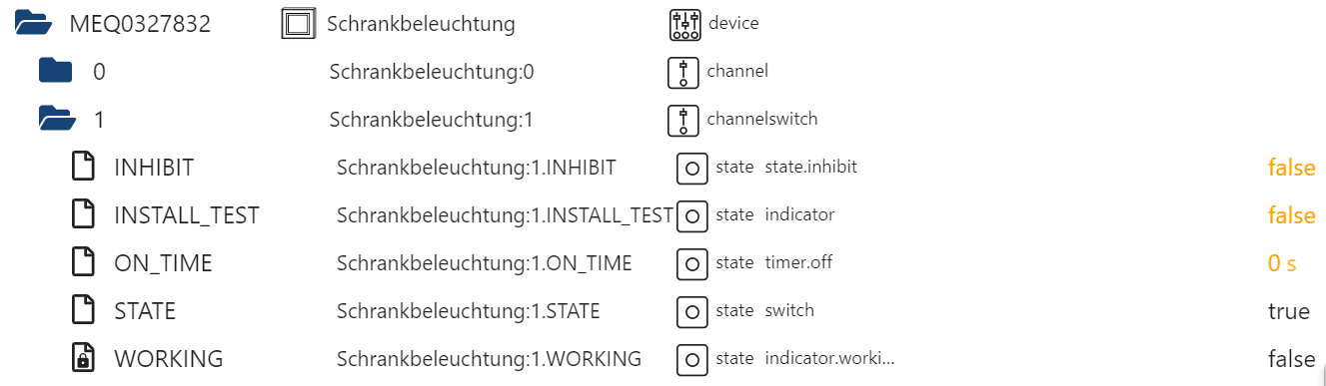The height and width of the screenshot is (386, 1326).
Task: Select the INSTALL_TEST tree item
Action: [187, 215]
